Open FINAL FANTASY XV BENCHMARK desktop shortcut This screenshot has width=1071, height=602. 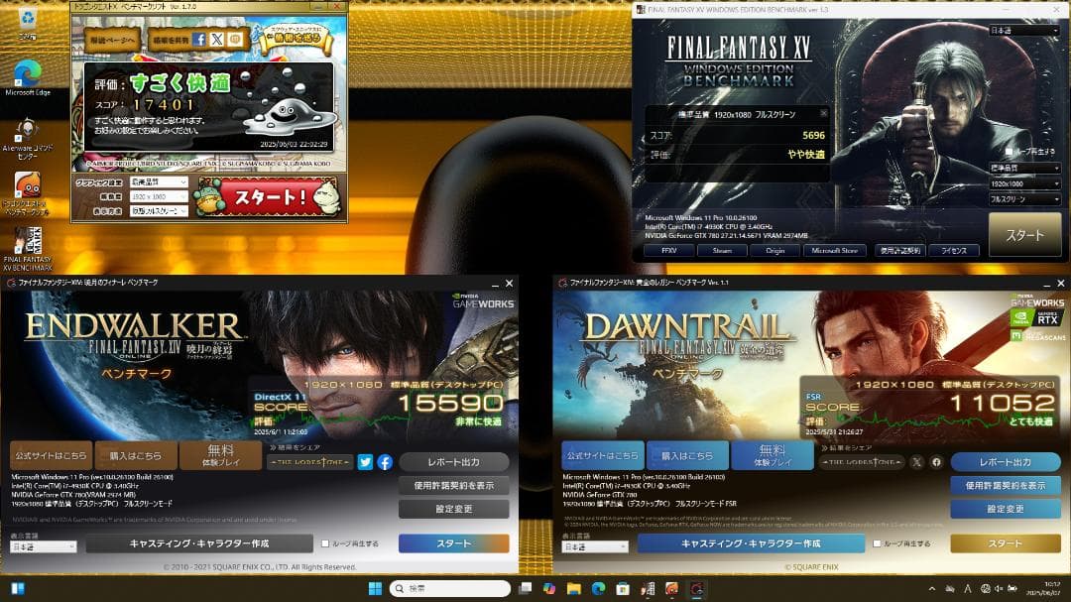click(x=28, y=249)
